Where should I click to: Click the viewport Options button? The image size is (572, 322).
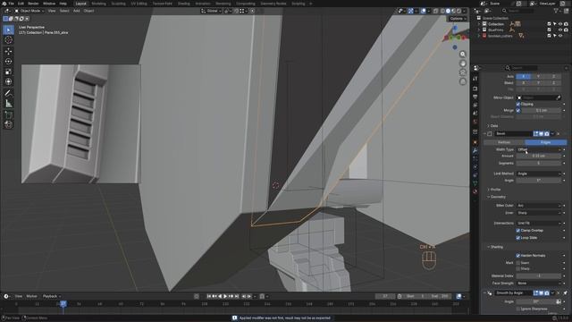coord(458,19)
